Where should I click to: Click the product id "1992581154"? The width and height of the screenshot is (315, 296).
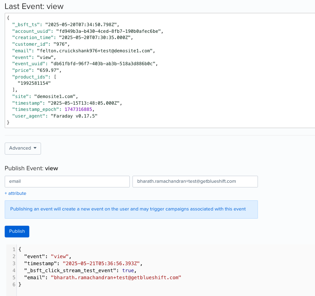click(x=34, y=83)
